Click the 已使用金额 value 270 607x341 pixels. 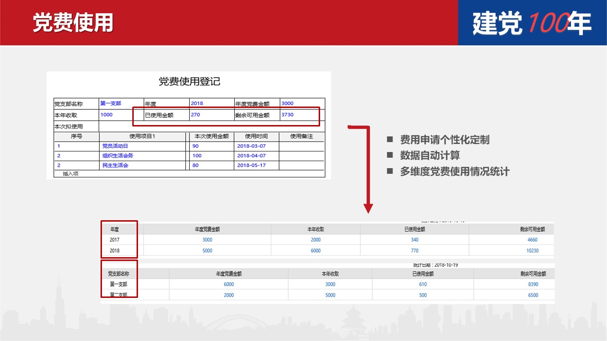(x=195, y=115)
